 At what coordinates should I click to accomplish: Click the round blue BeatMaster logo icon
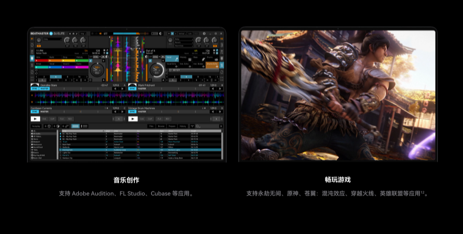[x=51, y=33]
